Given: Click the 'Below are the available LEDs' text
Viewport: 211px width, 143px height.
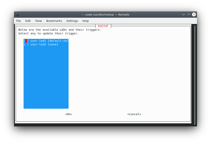Looking at the screenshot, I should coord(60,30).
